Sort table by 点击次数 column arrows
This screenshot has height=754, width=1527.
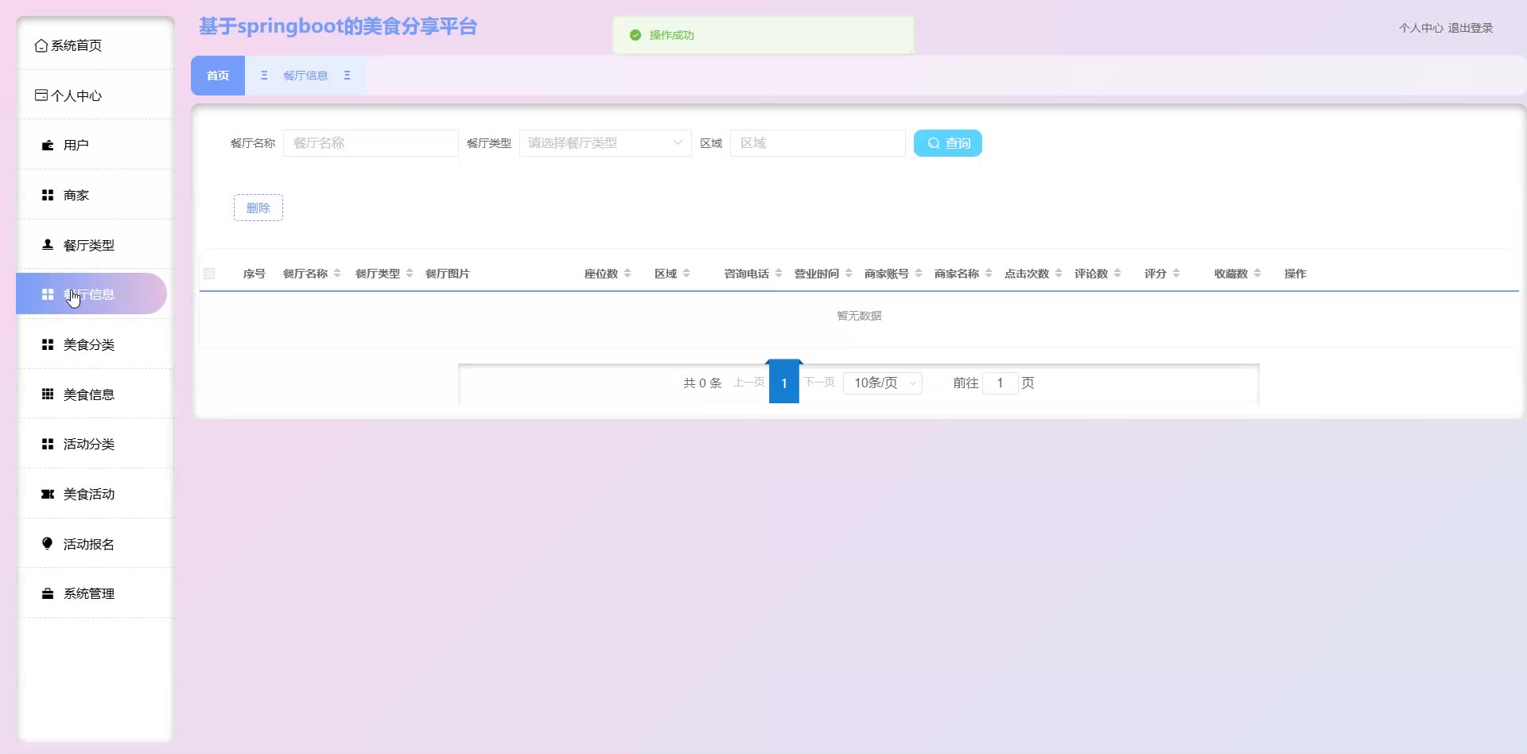pyautogui.click(x=1059, y=274)
